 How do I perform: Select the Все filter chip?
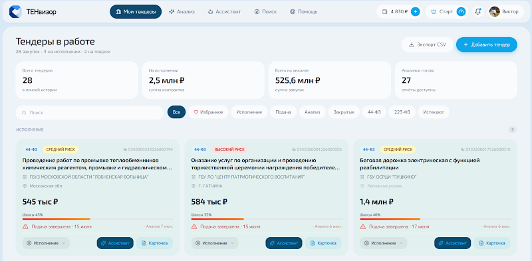tap(176, 112)
